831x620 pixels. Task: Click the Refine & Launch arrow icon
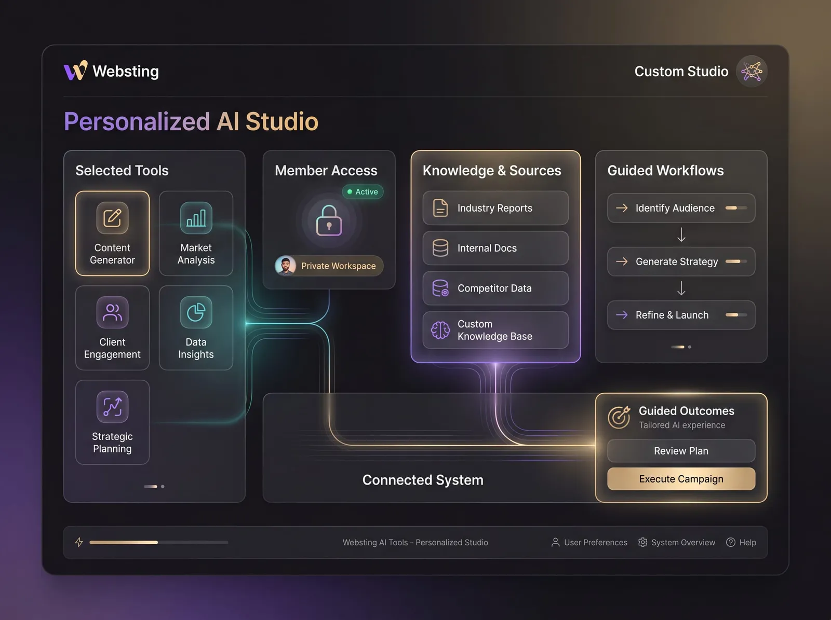pyautogui.click(x=622, y=315)
